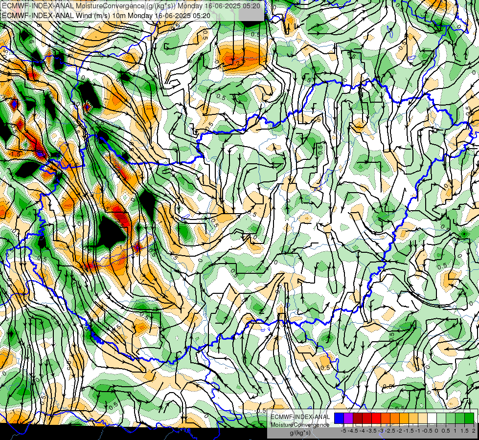
Task: Click the light green swatch between 0.5 and 1
Action: [x=451, y=418]
